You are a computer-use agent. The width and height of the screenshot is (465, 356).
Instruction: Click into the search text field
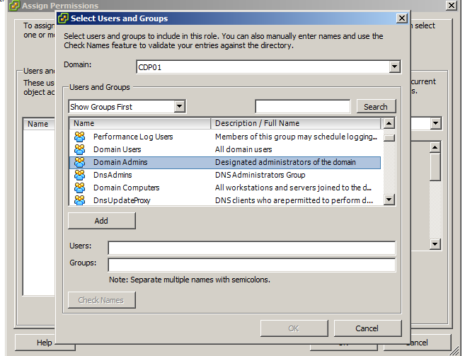point(302,107)
